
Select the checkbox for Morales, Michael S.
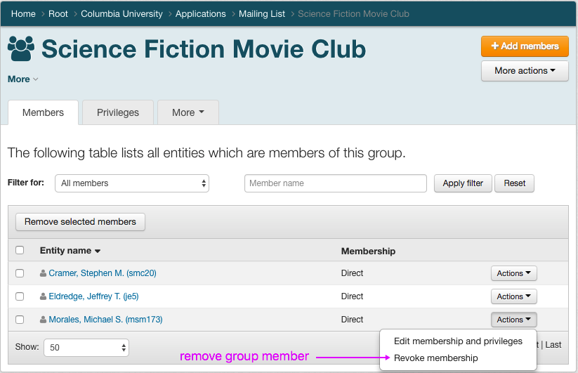[20, 320]
